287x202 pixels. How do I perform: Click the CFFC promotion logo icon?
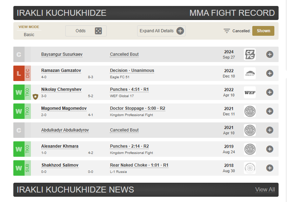[x=250, y=54]
